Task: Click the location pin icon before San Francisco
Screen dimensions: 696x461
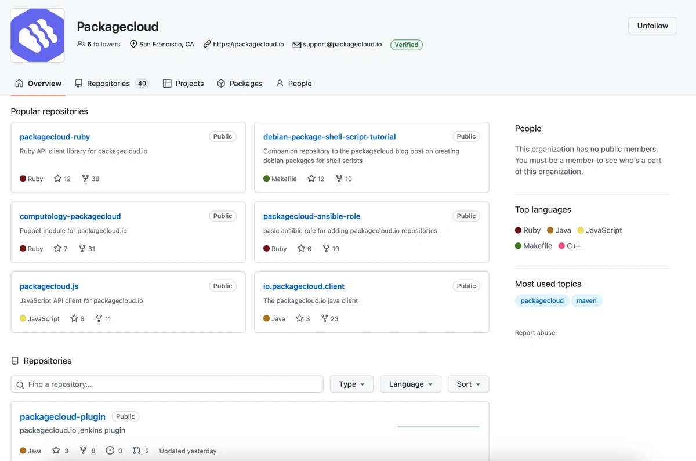Action: point(135,43)
